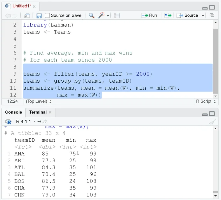Switch to Untitled1 script tab
Viewport: 221px width, 200px height.
click(22, 6)
